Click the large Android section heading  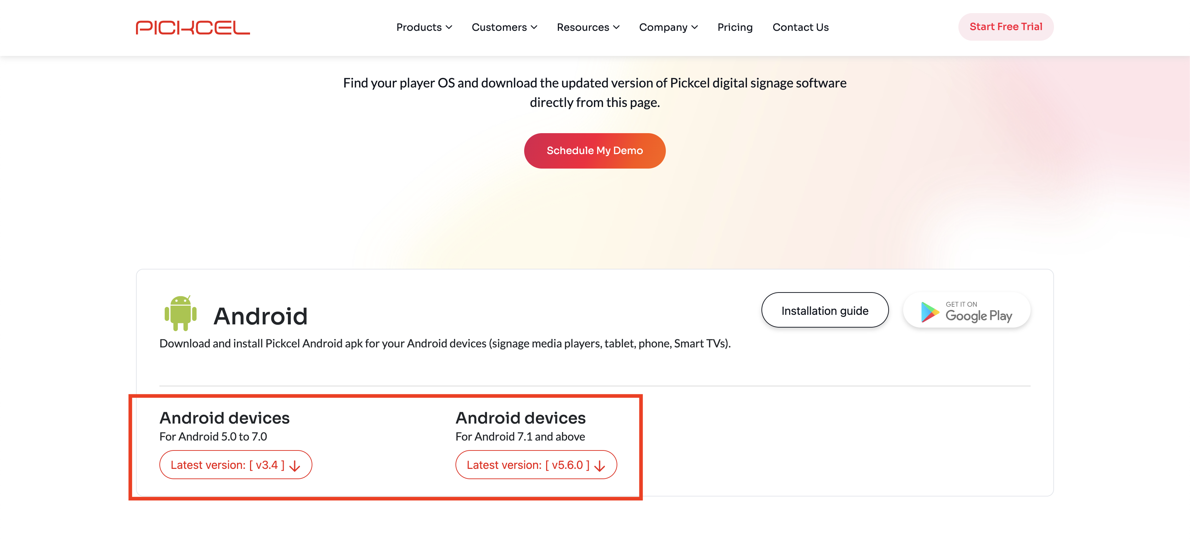[260, 316]
